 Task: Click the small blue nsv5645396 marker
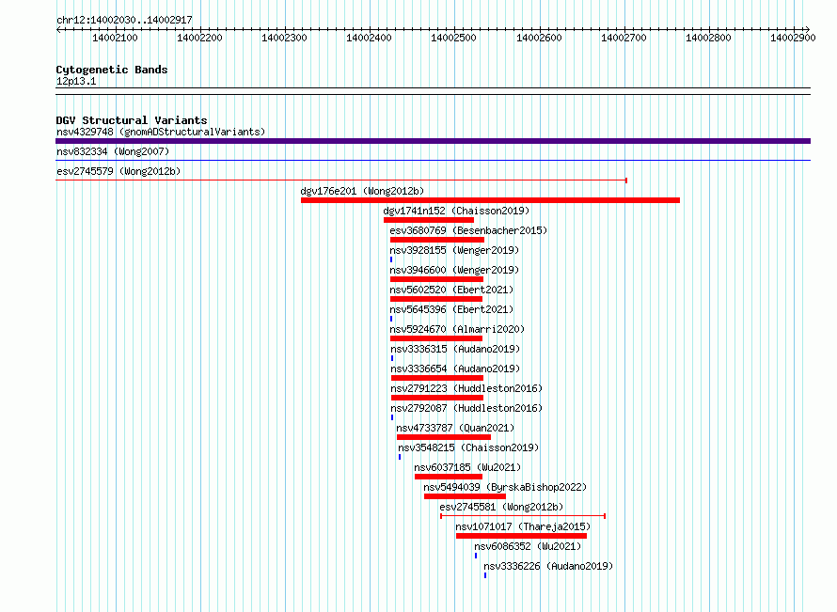coord(391,319)
